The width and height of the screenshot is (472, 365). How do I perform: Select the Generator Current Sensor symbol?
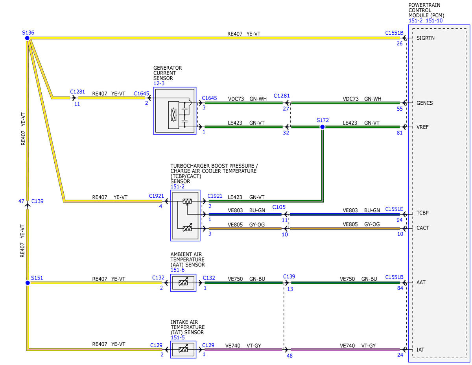coord(175,111)
